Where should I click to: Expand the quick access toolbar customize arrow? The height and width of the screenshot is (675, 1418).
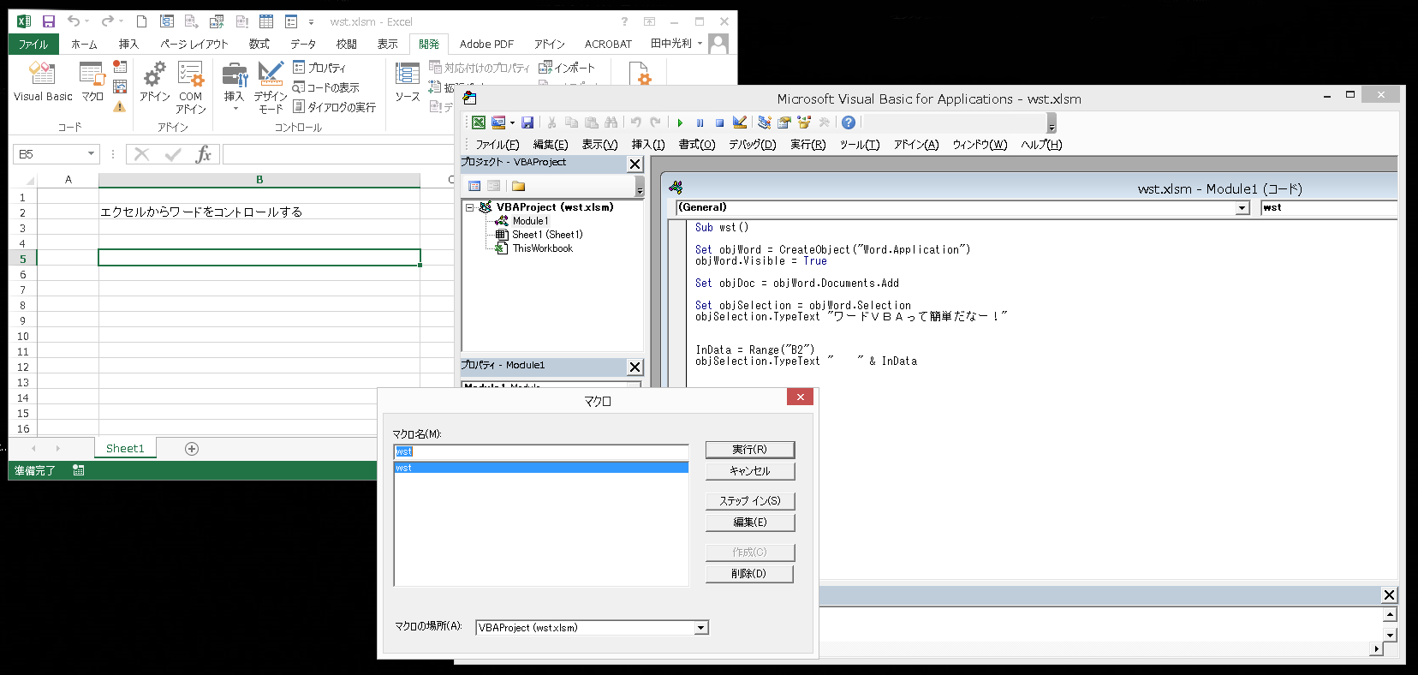pos(311,22)
